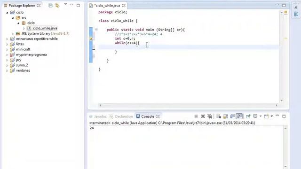
Task: Click Remove Launch X icon in Console
Action: click(203, 116)
